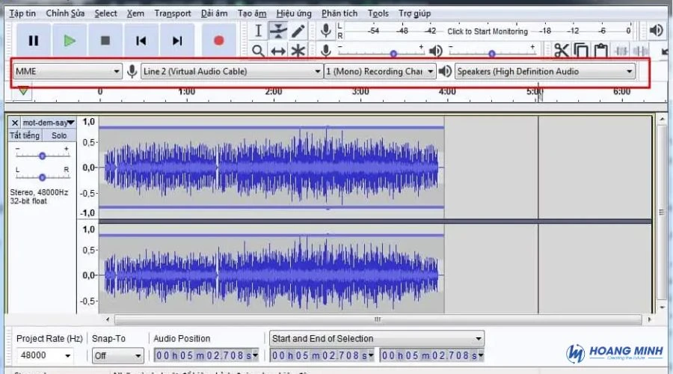Open the Hiệu ứng menu

point(294,13)
